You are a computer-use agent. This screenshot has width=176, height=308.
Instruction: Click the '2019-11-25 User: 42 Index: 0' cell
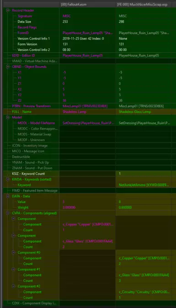click(83, 38)
